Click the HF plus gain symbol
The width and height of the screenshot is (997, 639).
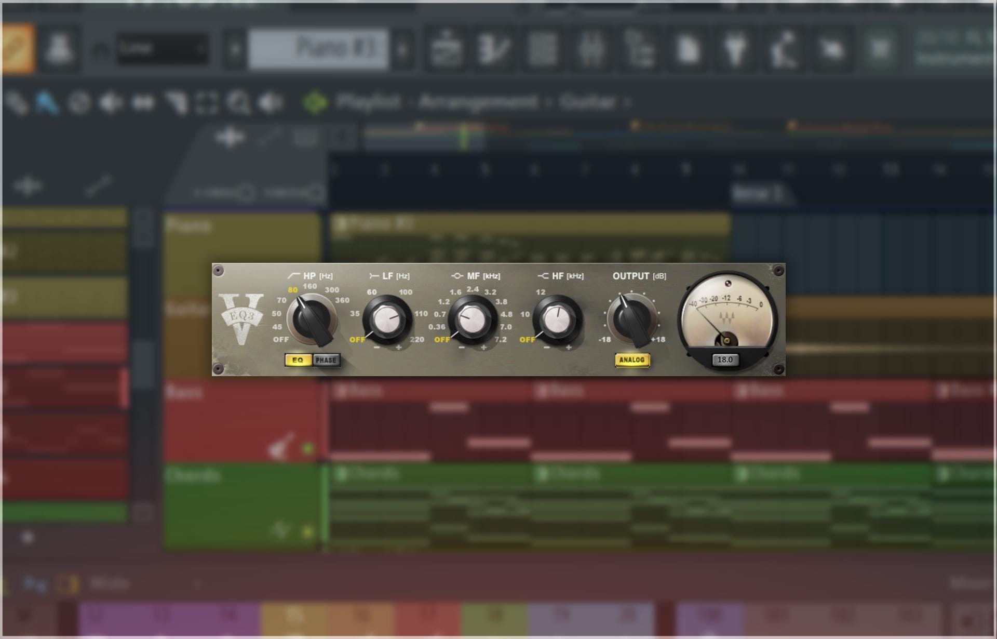click(x=569, y=348)
